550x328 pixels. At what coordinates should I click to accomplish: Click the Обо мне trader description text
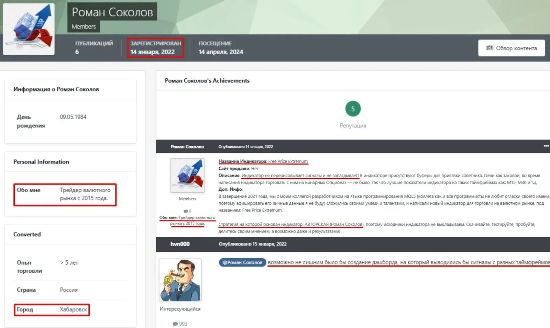[85, 194]
